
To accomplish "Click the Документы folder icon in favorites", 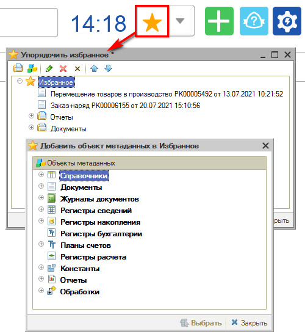I will click(x=41, y=128).
